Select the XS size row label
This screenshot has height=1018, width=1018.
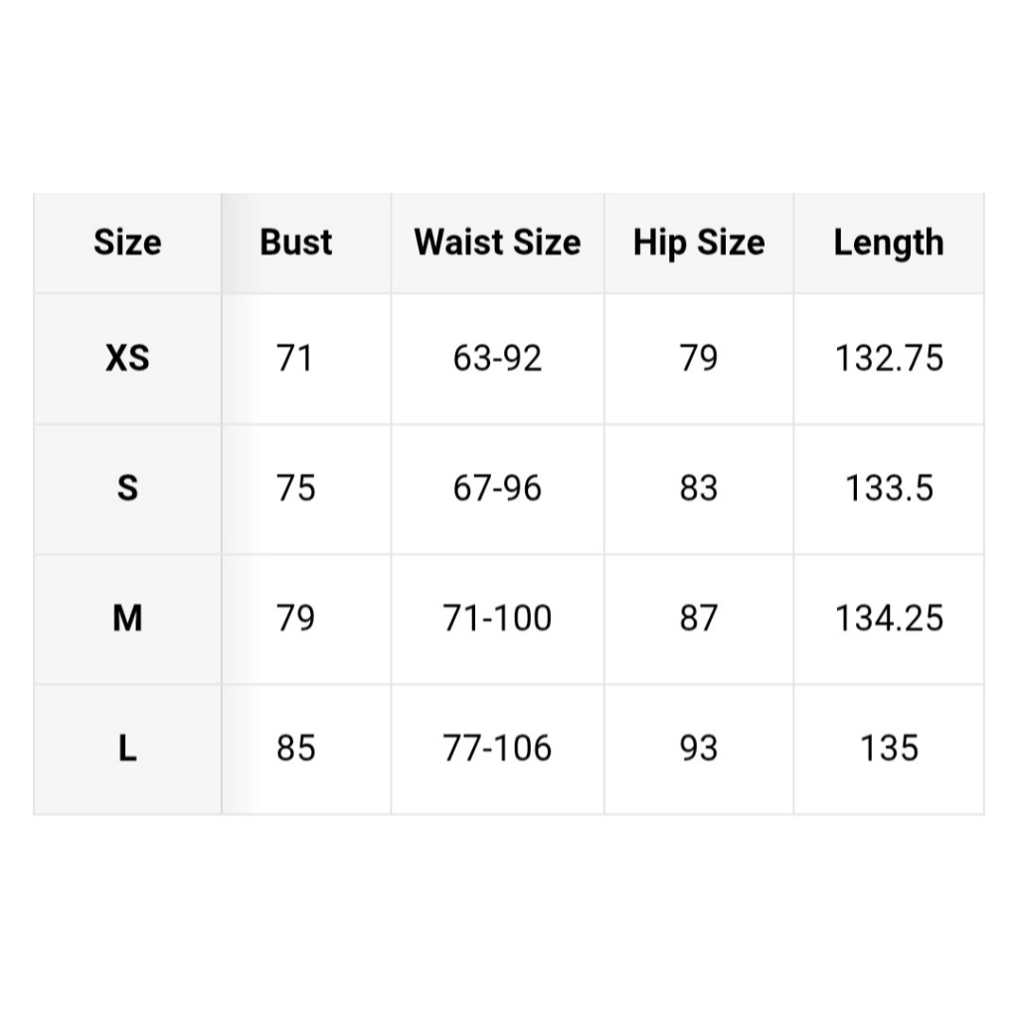(127, 358)
